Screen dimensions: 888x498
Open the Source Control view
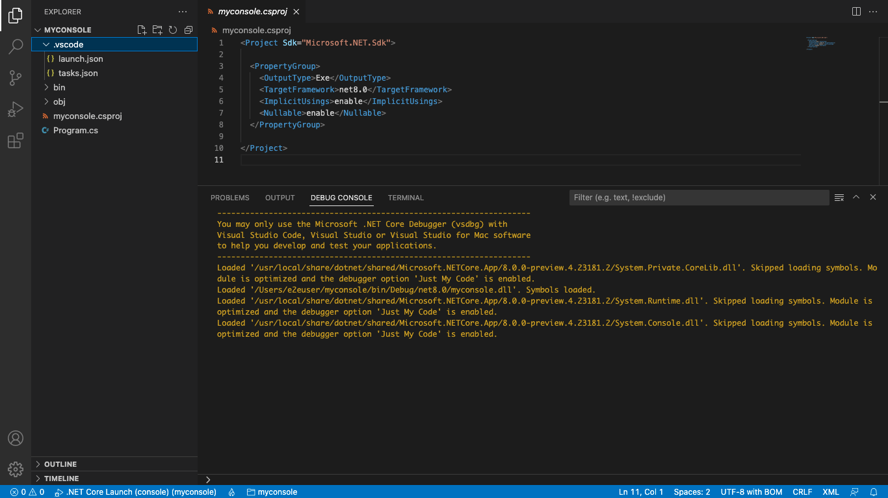(16, 77)
